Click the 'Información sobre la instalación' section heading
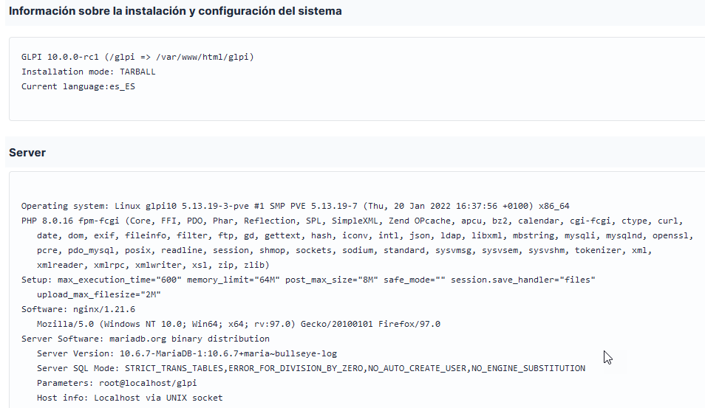 click(175, 11)
